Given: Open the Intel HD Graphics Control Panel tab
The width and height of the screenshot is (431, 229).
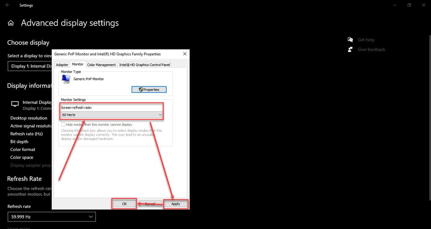Looking at the screenshot, I should [x=144, y=65].
